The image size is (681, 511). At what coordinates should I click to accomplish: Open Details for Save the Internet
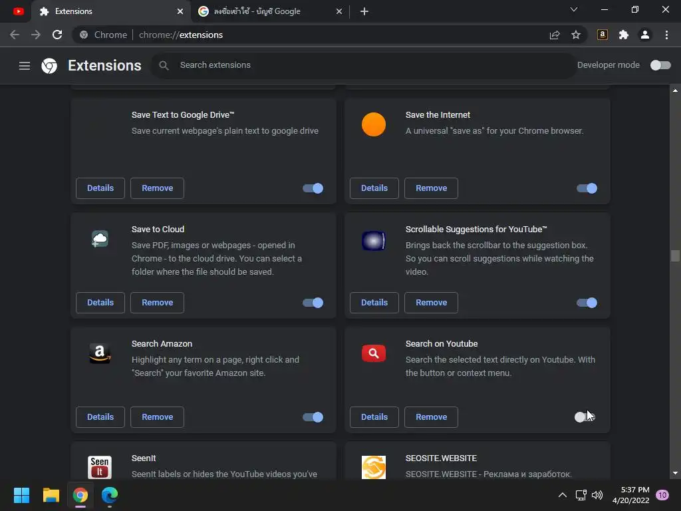[x=374, y=188]
